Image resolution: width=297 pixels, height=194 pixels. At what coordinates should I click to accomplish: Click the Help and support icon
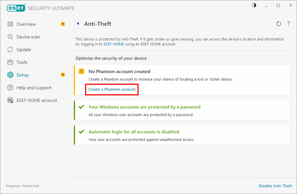[10, 88]
